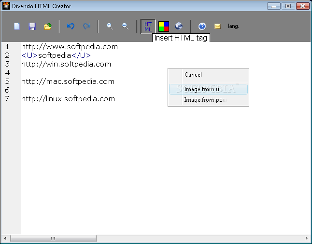Click the horizontal scrollbar thumb

tap(53, 238)
